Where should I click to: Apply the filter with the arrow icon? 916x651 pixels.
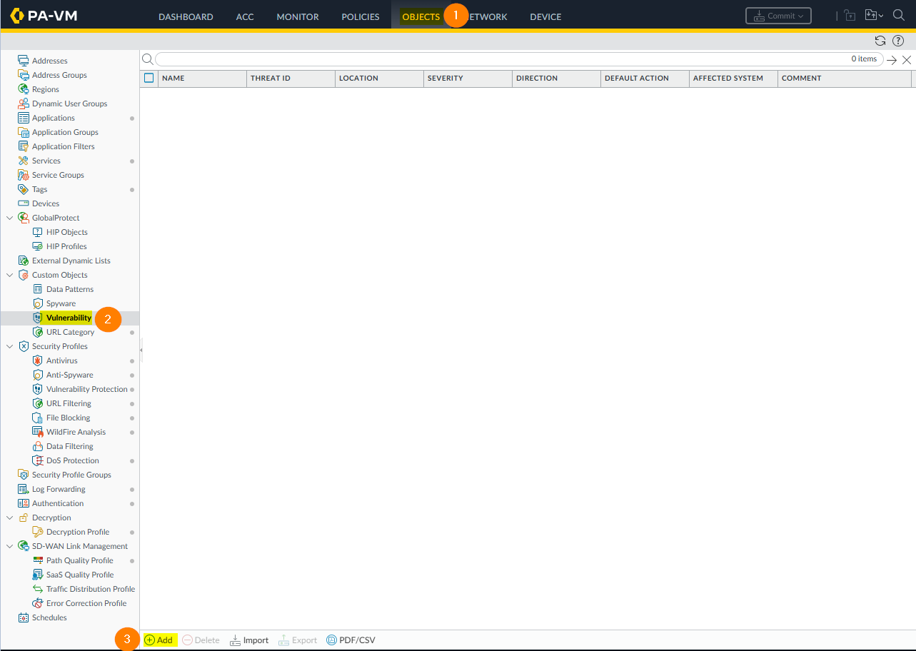[x=892, y=60]
